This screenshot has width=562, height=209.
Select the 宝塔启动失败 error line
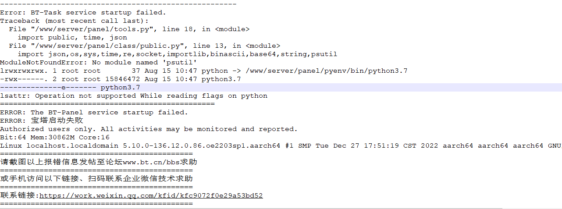pyautogui.click(x=42, y=120)
